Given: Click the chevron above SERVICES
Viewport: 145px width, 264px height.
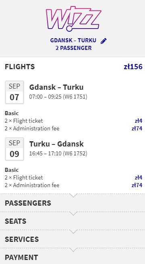Looking at the screenshot, I should click(x=73, y=231).
